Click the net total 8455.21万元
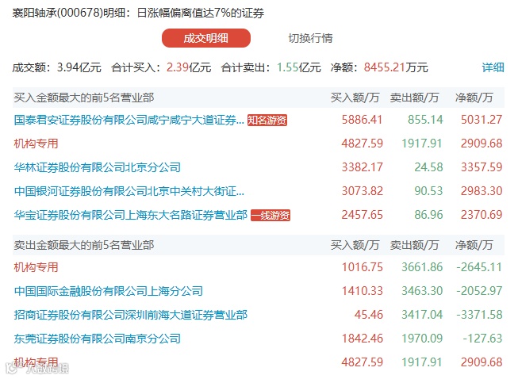This screenshot has height=379, width=518. (396, 67)
